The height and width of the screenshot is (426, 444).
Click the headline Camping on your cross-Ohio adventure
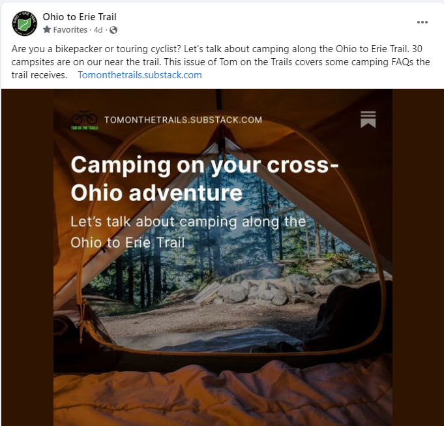205,179
